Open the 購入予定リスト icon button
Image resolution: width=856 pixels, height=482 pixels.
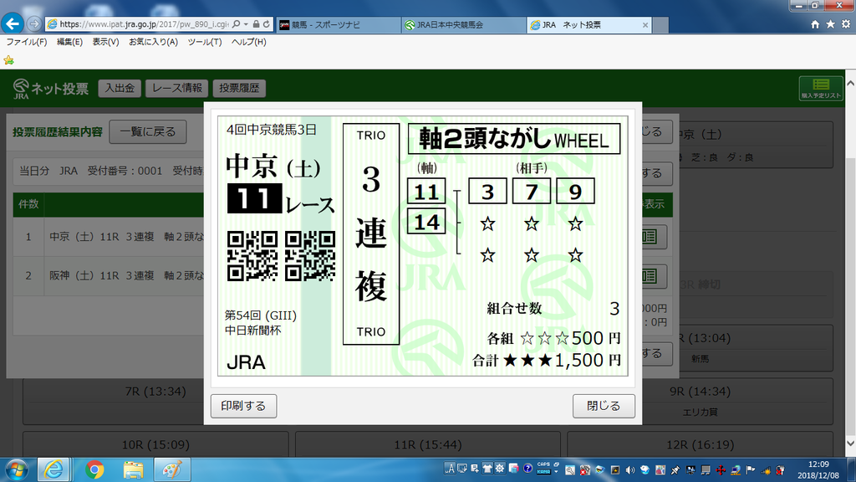point(821,88)
